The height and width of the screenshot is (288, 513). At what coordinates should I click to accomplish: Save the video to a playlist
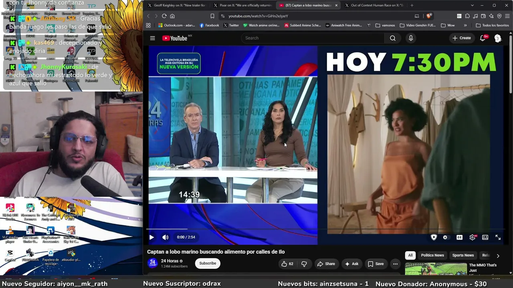376,264
